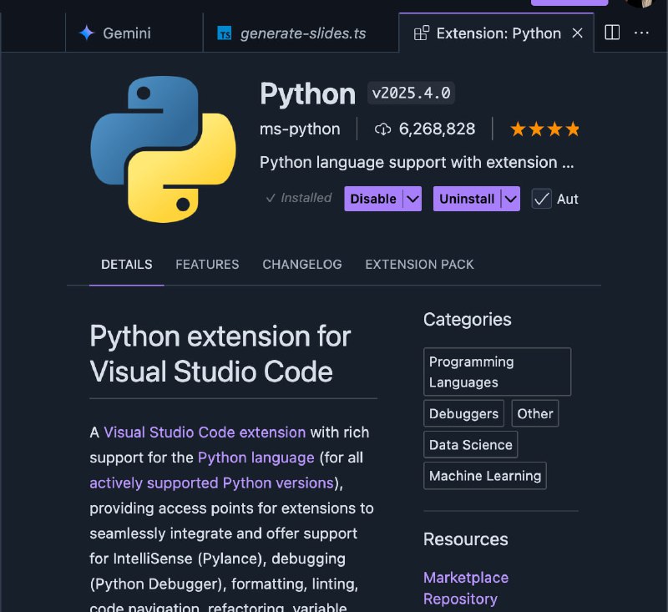
Task: Open the EXTENSION PACK tab
Action: pos(419,265)
